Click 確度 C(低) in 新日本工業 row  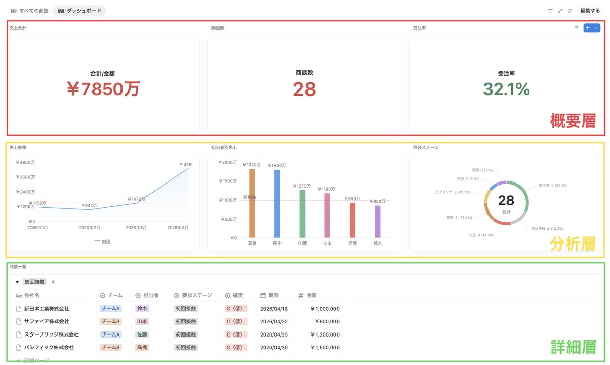point(236,309)
